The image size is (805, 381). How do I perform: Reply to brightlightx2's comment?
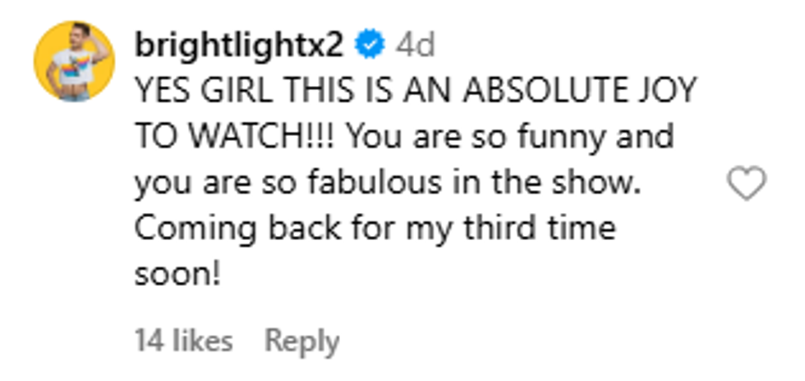pos(301,341)
